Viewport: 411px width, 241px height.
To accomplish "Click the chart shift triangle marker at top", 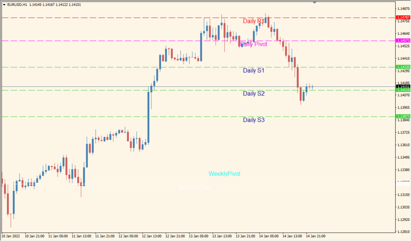I will click(x=315, y=2).
